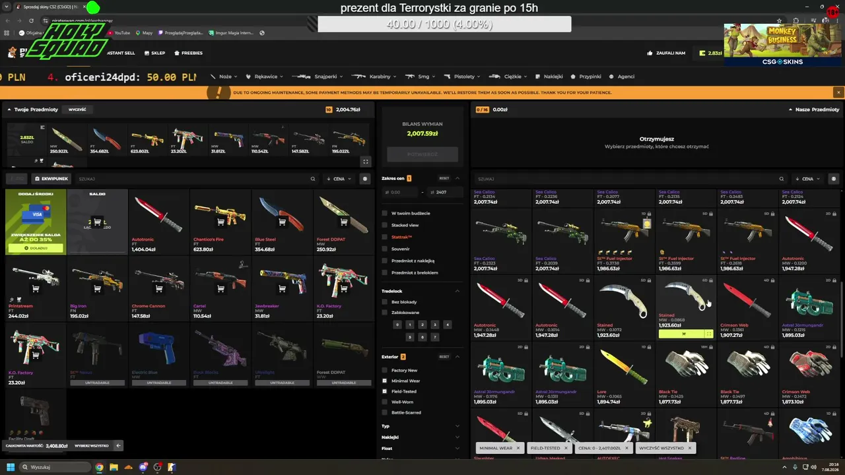This screenshot has height=475, width=845.
Task: Open the Rękawice category menu
Action: tap(265, 77)
